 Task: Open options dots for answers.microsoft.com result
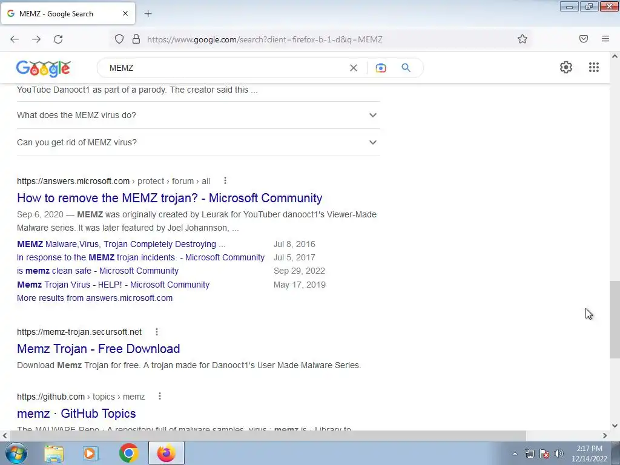225,180
